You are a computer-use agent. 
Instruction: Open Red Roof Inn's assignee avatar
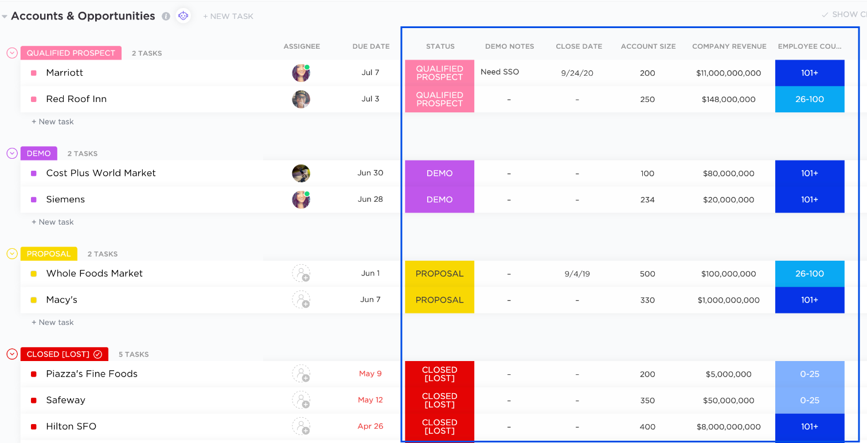point(301,99)
